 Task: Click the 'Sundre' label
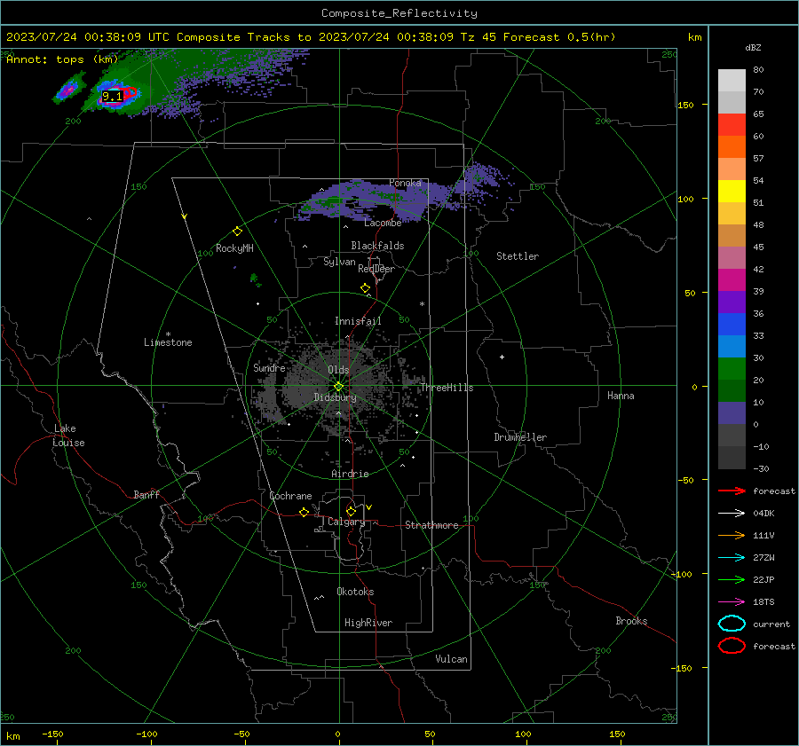tap(269, 368)
